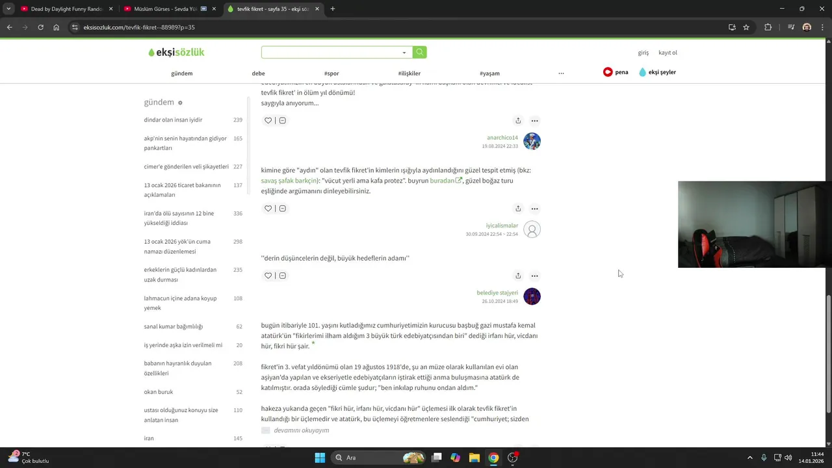
Task: Open topic 'iş yerinde aşka izin verilmeli mi'
Action: pyautogui.click(x=193, y=345)
